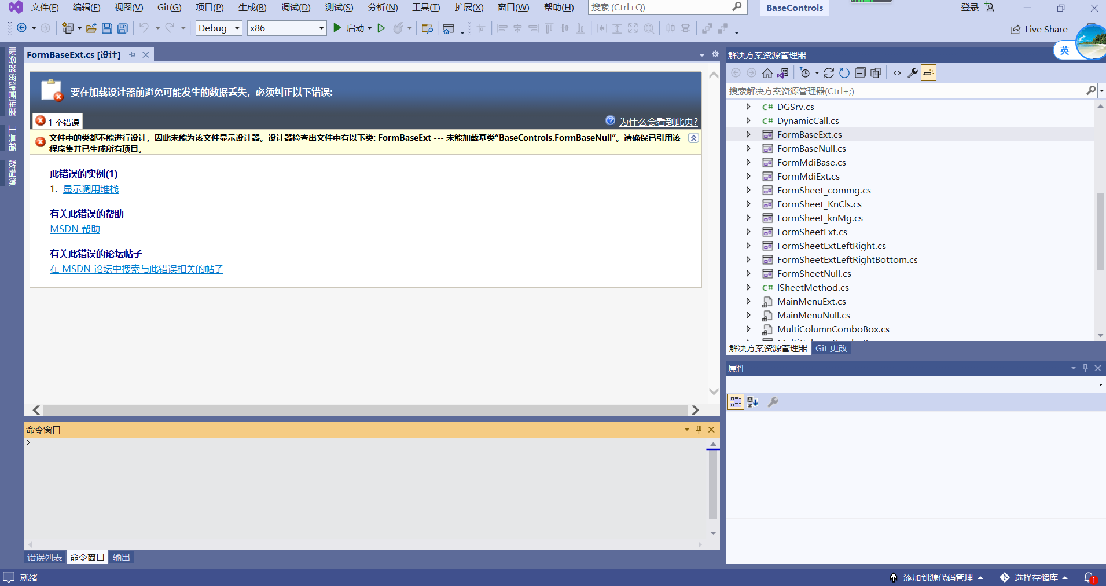Click the Navigate Backward toolbar icon
The width and height of the screenshot is (1106, 586).
22,28
